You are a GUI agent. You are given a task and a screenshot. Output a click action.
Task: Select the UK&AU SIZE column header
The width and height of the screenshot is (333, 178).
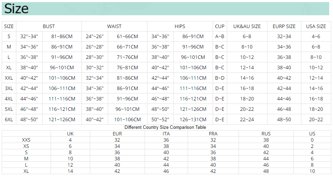(247, 26)
